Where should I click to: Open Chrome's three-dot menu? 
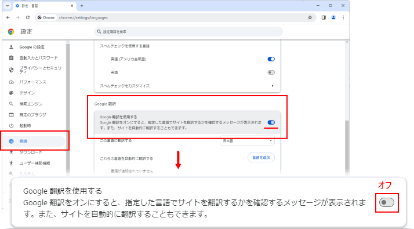(343, 17)
